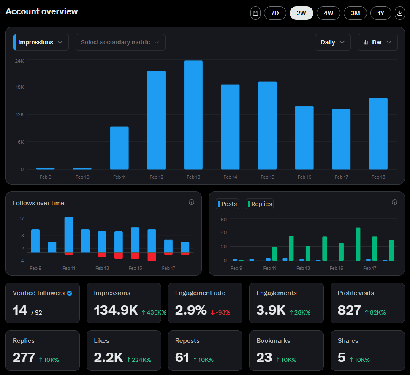The image size is (410, 375).
Task: Open the date picker calendar icon
Action: click(x=255, y=13)
